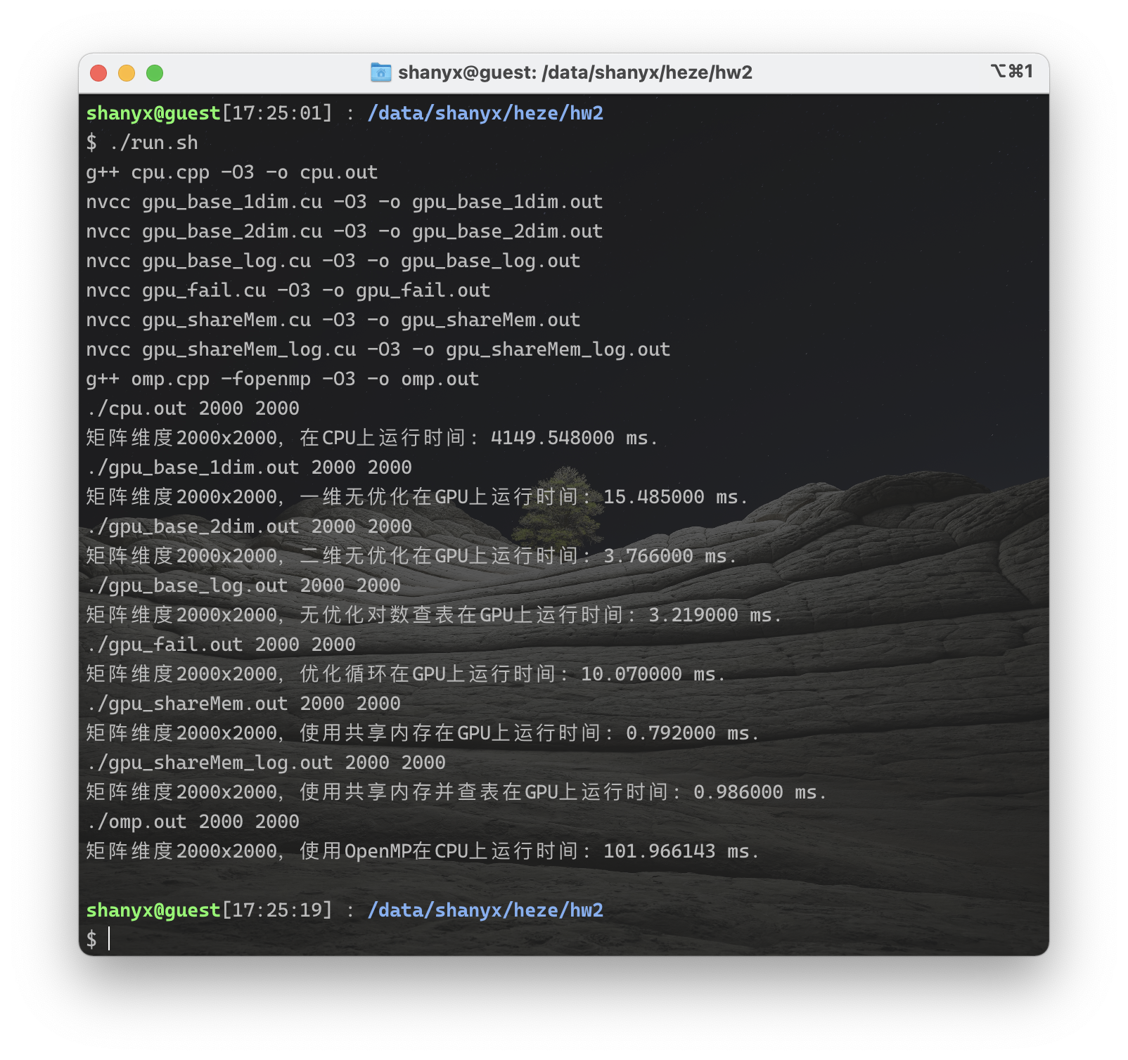
Task: Click the runtime value 15.485000 ms
Action: click(x=675, y=497)
